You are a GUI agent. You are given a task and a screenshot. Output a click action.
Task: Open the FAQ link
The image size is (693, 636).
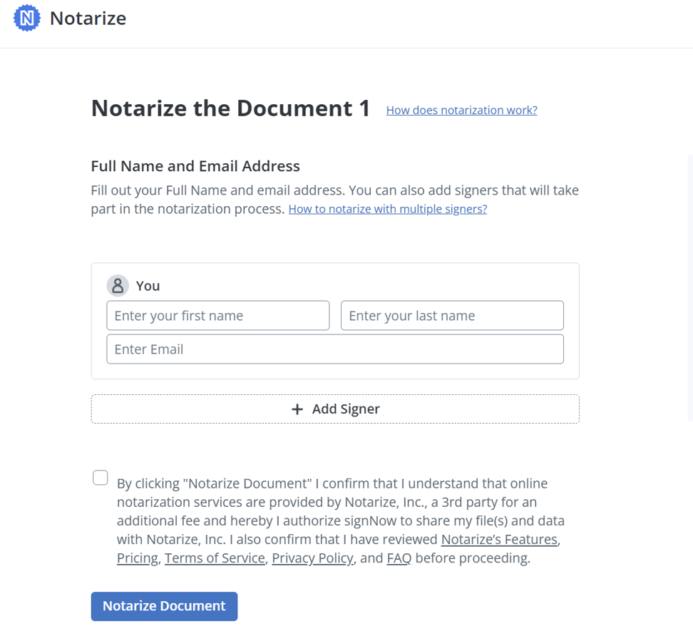399,558
